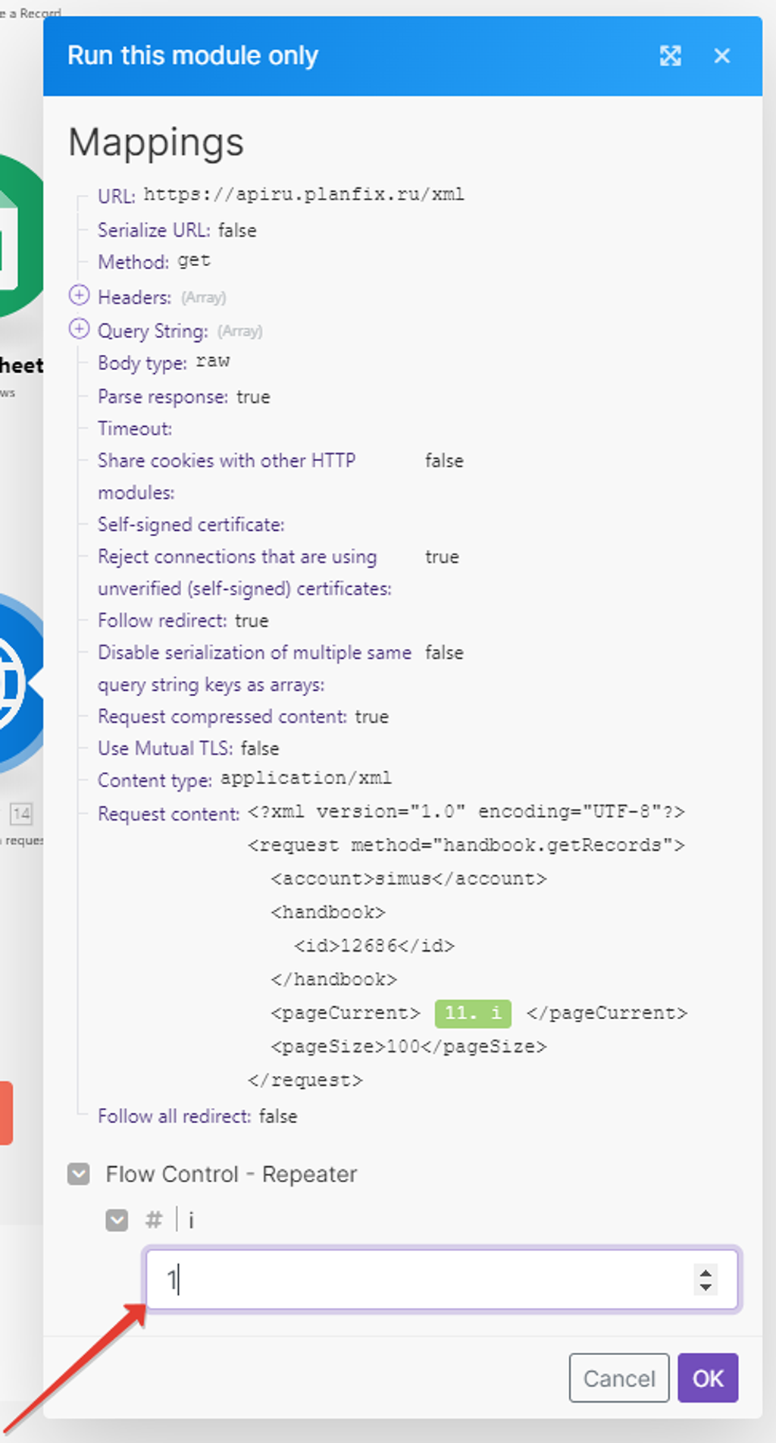Select the URL https://apiru.planfix.ru/xml text

click(x=304, y=195)
